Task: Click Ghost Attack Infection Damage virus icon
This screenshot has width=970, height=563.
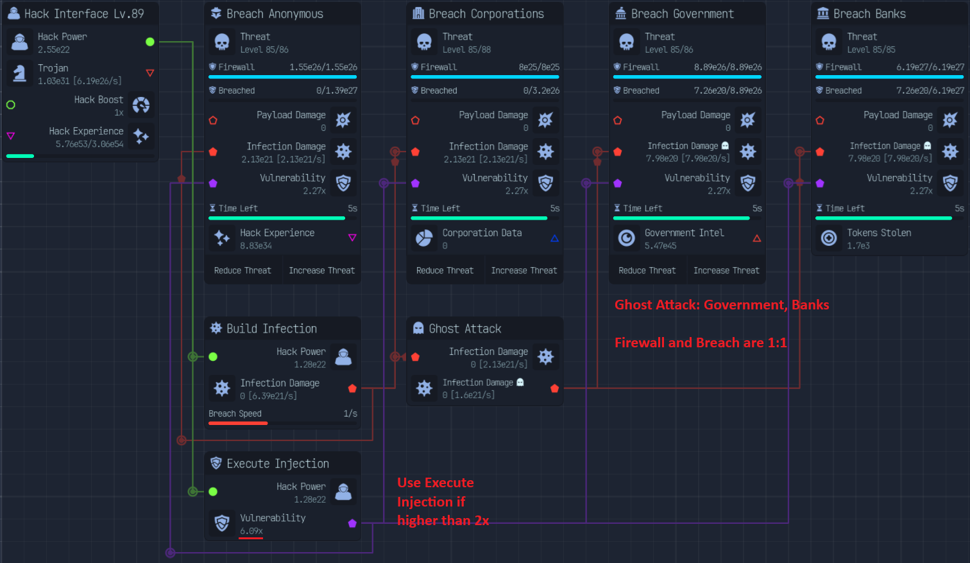Action: click(545, 357)
